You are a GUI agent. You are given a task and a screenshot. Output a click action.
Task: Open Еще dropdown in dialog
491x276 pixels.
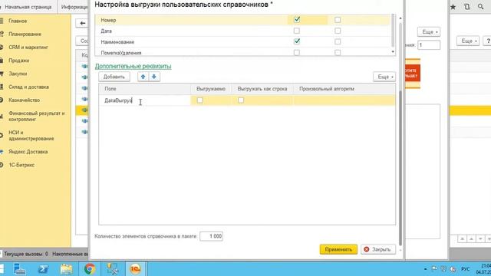point(384,77)
